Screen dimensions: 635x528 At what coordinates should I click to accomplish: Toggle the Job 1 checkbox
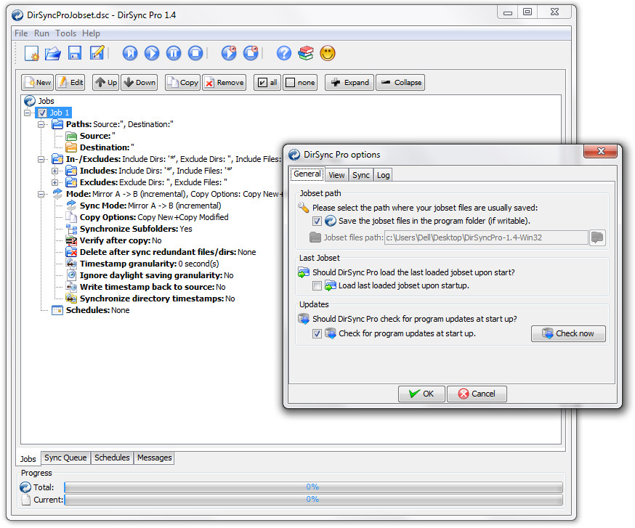pyautogui.click(x=43, y=113)
